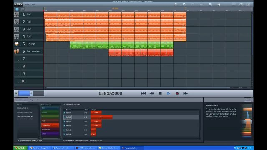Preview the Tech F loop with its play icon
267x150 pixels.
coord(65,134)
